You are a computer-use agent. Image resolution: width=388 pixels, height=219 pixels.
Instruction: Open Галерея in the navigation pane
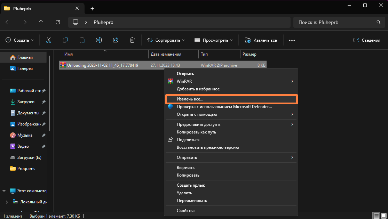(25, 68)
